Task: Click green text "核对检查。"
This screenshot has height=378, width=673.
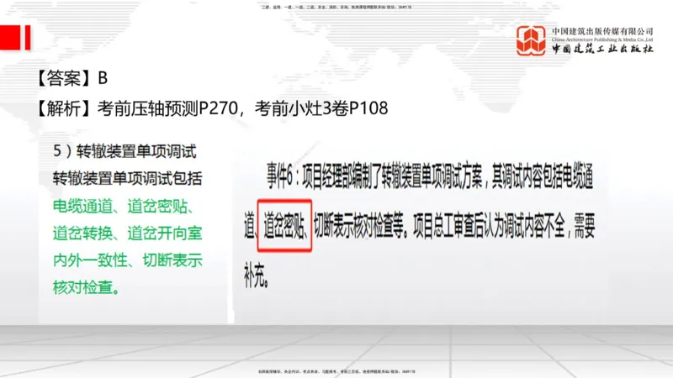Action: [x=87, y=287]
